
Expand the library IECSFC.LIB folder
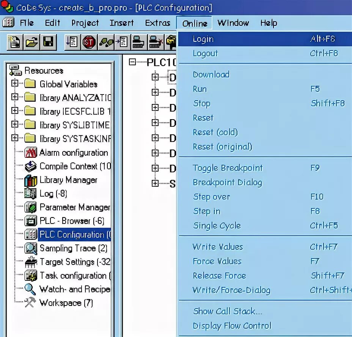15,110
